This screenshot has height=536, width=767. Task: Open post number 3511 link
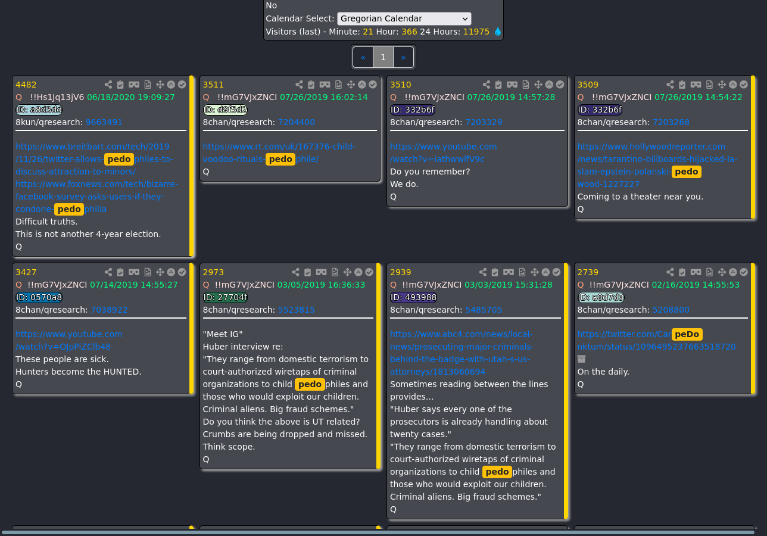(214, 85)
